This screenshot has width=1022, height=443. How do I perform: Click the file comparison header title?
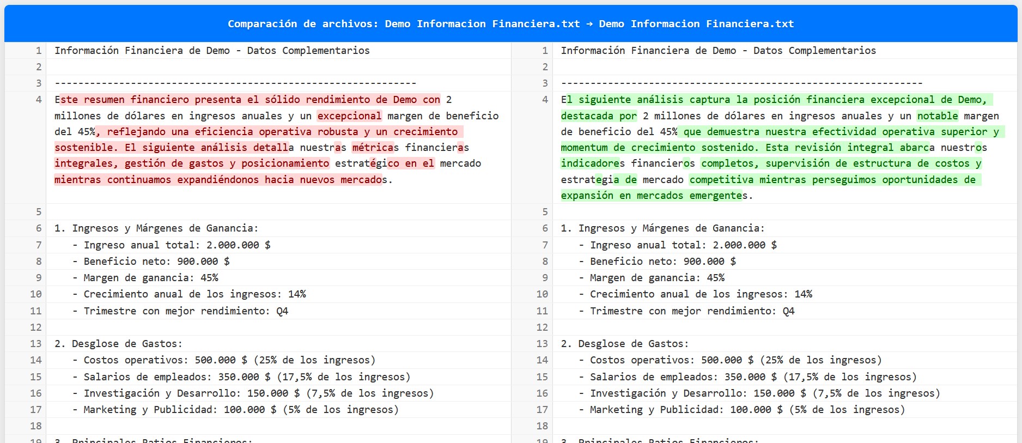[x=510, y=23]
